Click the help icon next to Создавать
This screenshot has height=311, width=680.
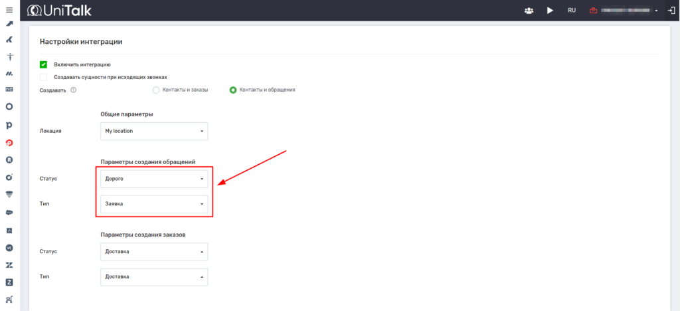point(73,90)
